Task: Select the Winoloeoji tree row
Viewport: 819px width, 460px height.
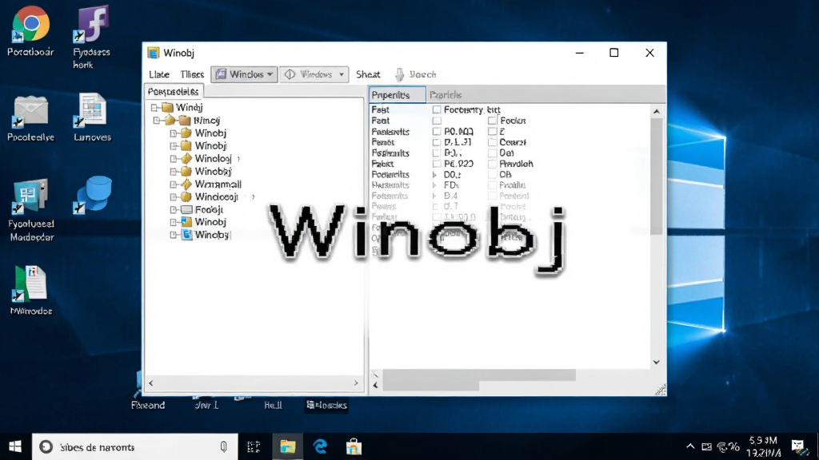Action: pos(216,197)
